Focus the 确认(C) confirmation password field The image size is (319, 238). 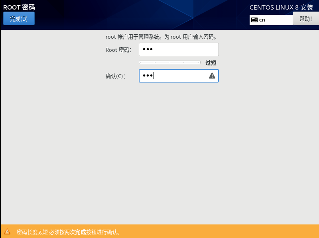(x=175, y=75)
